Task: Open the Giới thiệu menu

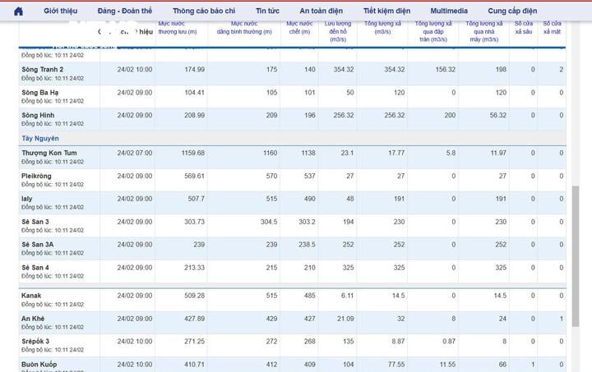Action: tap(61, 11)
